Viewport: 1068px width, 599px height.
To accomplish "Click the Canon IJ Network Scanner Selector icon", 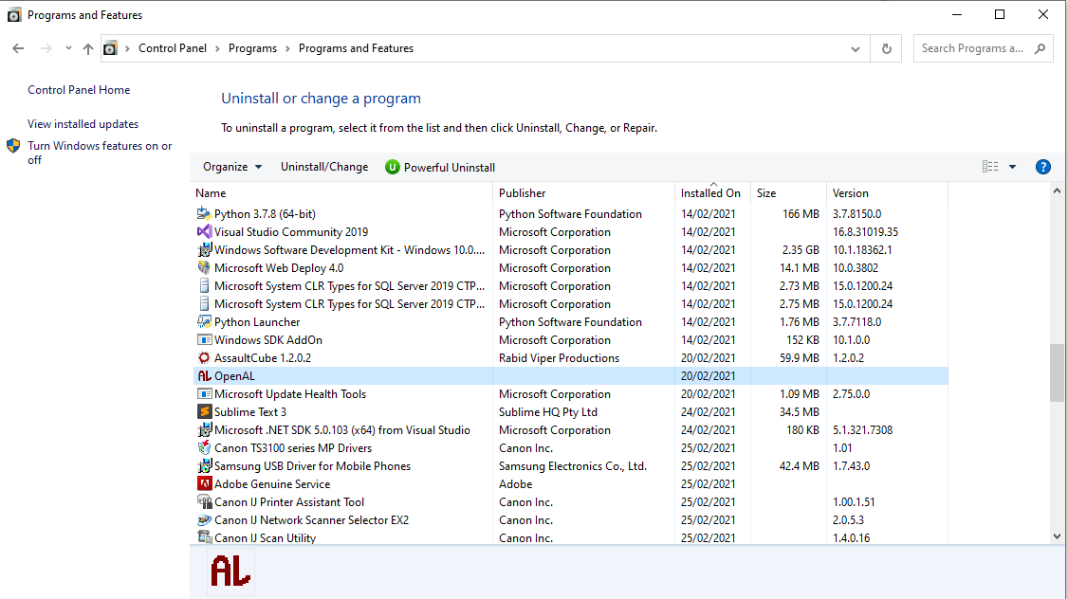I will (204, 520).
